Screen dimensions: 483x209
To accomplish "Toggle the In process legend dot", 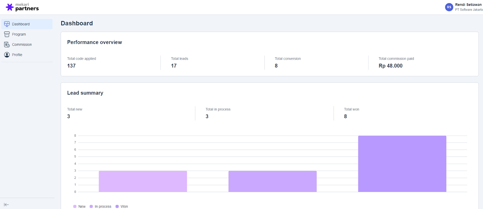I will coord(91,207).
